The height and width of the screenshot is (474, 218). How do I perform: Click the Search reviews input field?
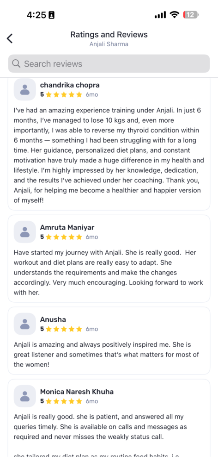coord(109,63)
